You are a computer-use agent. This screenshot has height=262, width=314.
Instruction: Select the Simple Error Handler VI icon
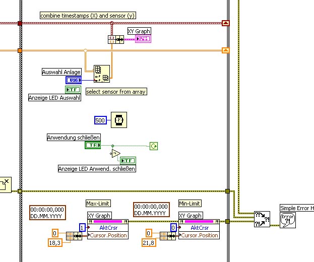[288, 220]
